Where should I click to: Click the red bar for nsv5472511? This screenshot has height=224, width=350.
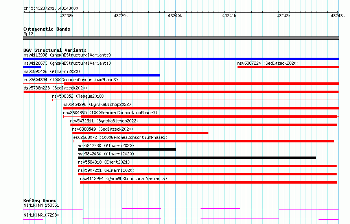pyautogui.click(x=204, y=125)
